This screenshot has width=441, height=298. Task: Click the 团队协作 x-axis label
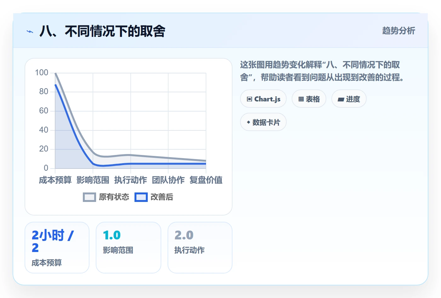click(x=168, y=180)
